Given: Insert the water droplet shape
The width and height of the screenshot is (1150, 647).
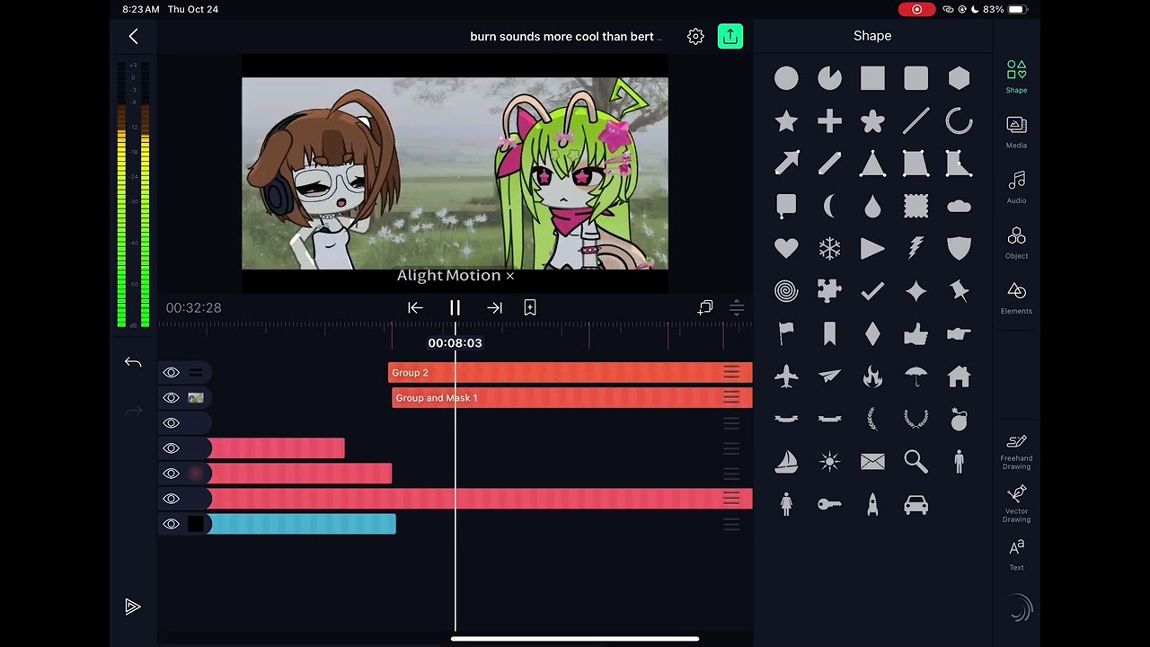Looking at the screenshot, I should pyautogui.click(x=872, y=207).
